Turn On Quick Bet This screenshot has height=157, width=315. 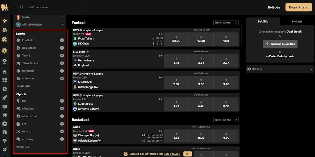coord(280,44)
